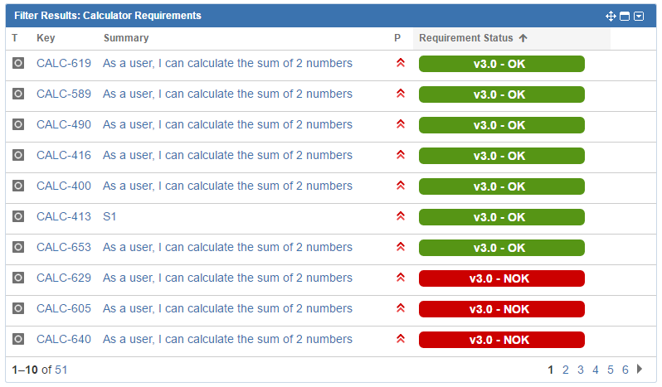Screen dimensions: 662x387
Task: Click the move gadget crosshair icon
Action: pyautogui.click(x=611, y=16)
